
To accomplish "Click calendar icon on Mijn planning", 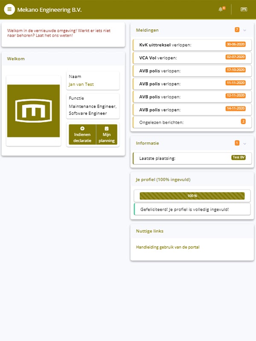I will pyautogui.click(x=106, y=128).
